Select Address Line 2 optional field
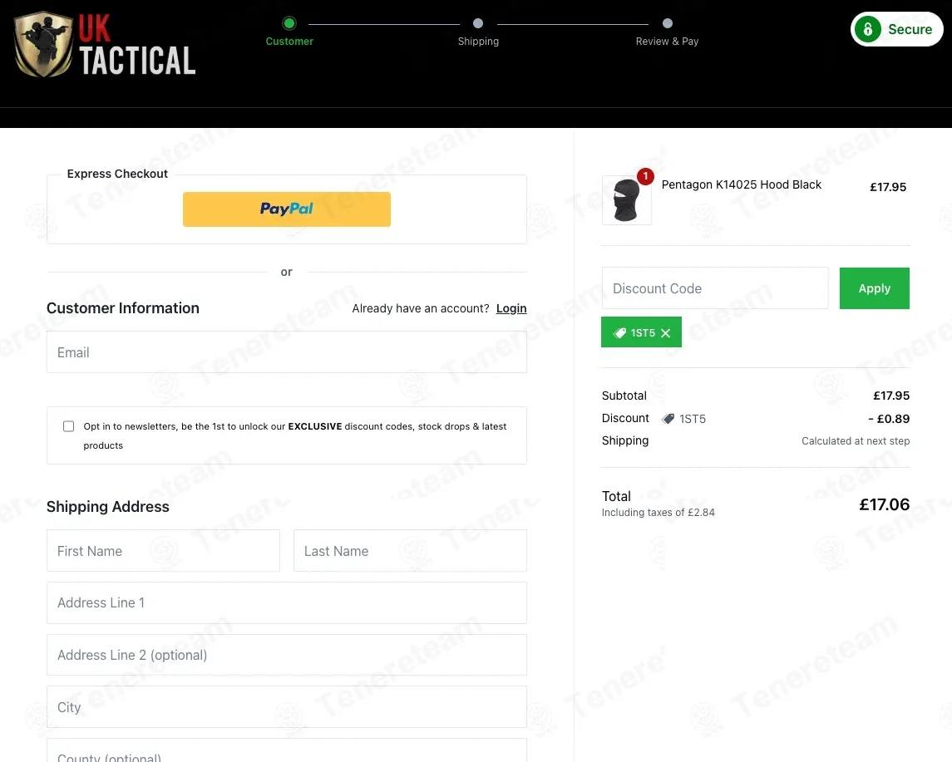Screen dimensions: 952x762 [287, 656]
